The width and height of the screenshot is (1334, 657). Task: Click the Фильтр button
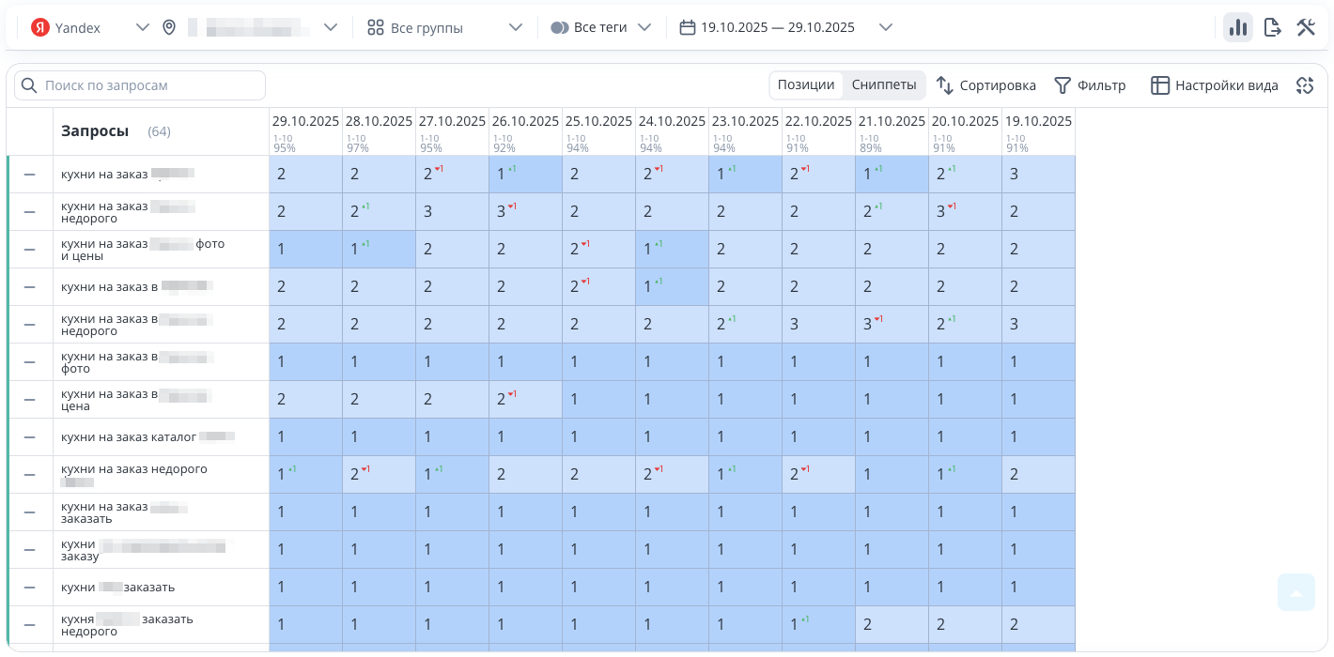(x=1090, y=85)
